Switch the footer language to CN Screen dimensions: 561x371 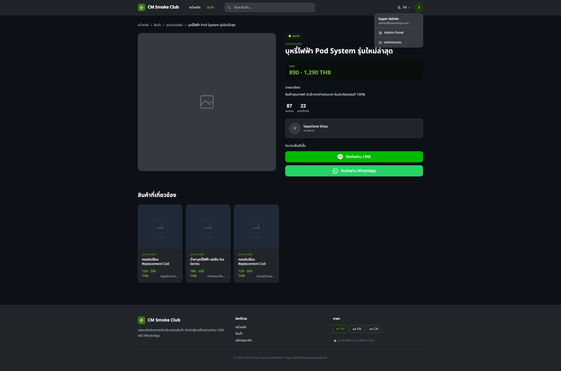374,329
